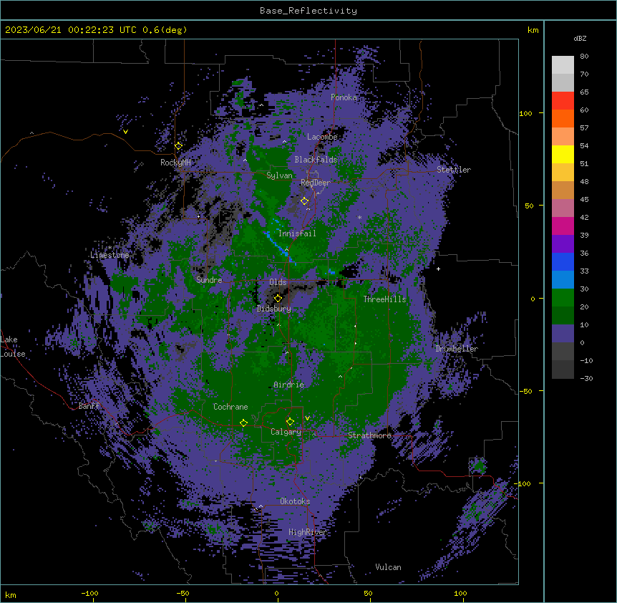Click the RockyMH label

coord(175,163)
